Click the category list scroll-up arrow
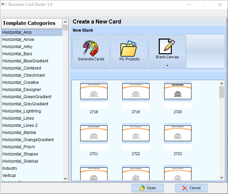Screen dimensions: 228x194 pyautogui.click(x=66, y=22)
